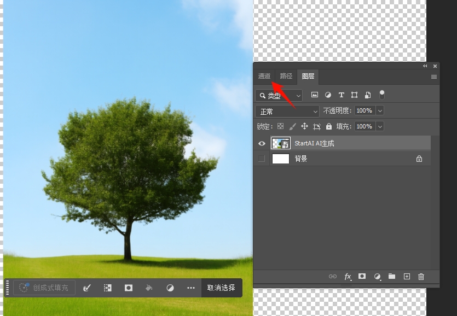Viewport: 457px width, 316px height.
Task: Add layer style with fx icon
Action: [x=348, y=277]
